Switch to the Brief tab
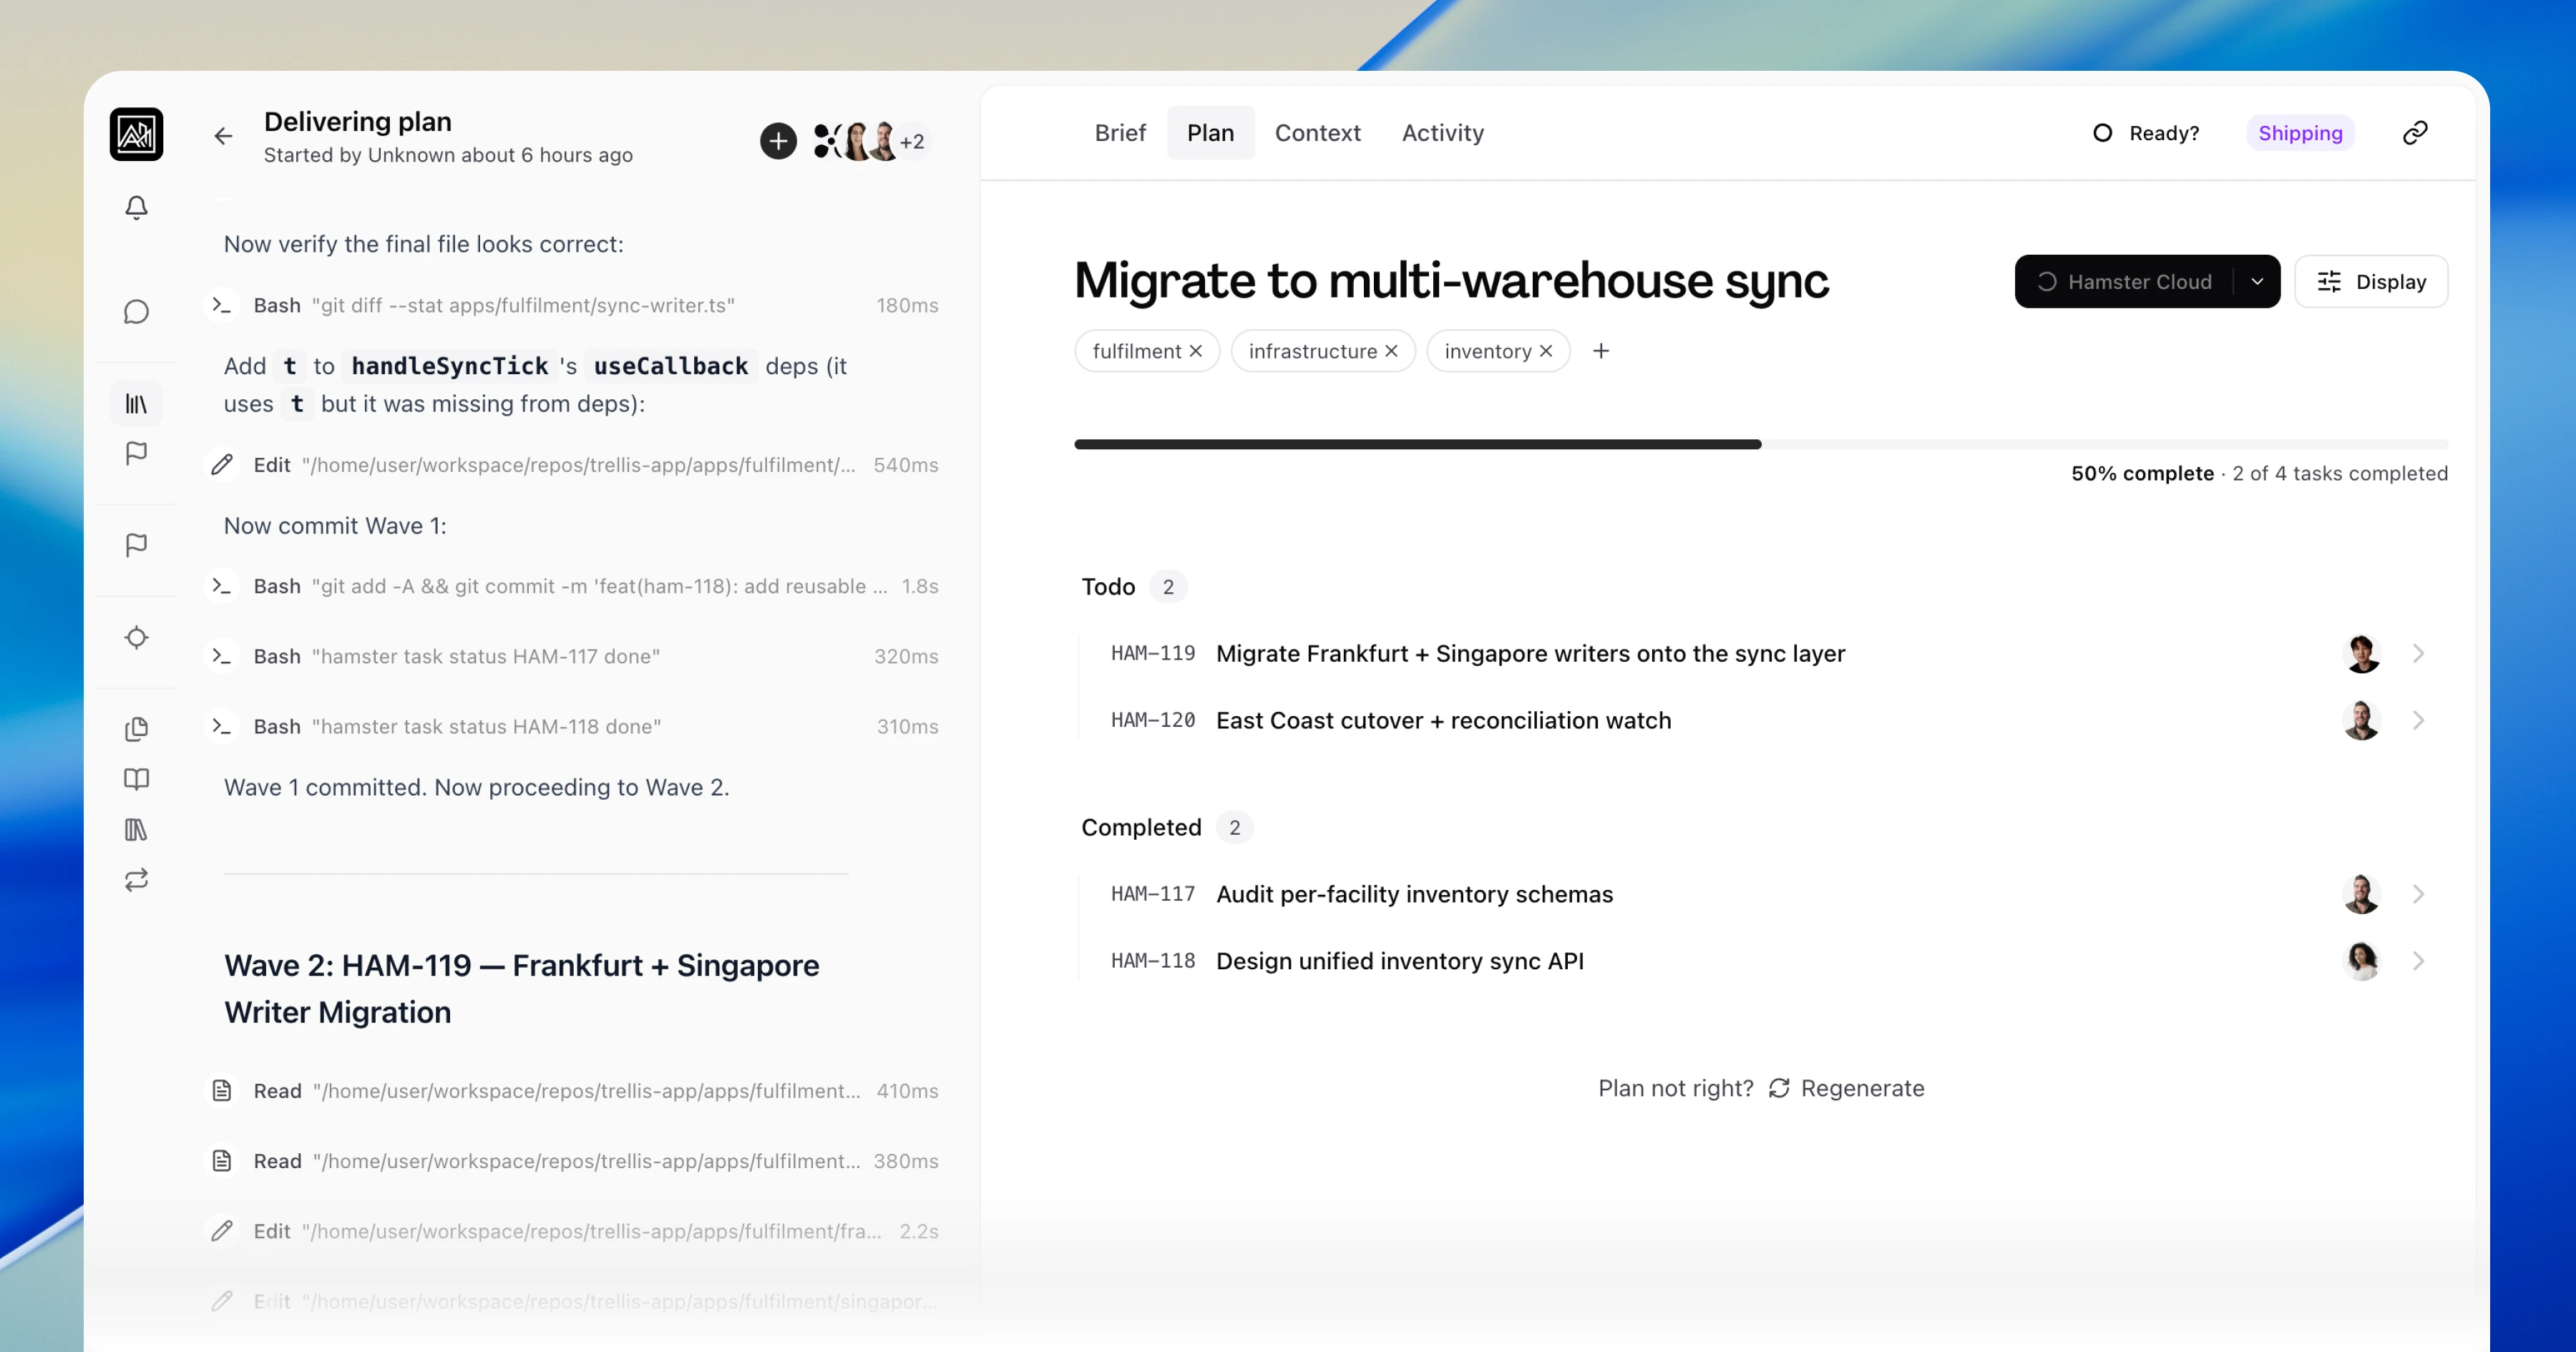Image resolution: width=2576 pixels, height=1352 pixels. click(x=1120, y=133)
